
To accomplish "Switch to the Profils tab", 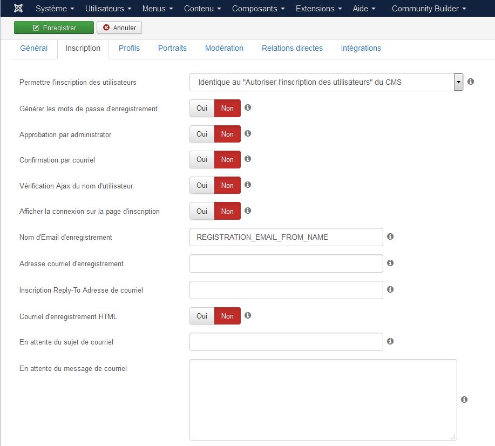I will (129, 49).
